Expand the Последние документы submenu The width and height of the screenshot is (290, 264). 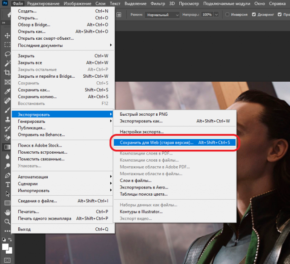click(63, 46)
